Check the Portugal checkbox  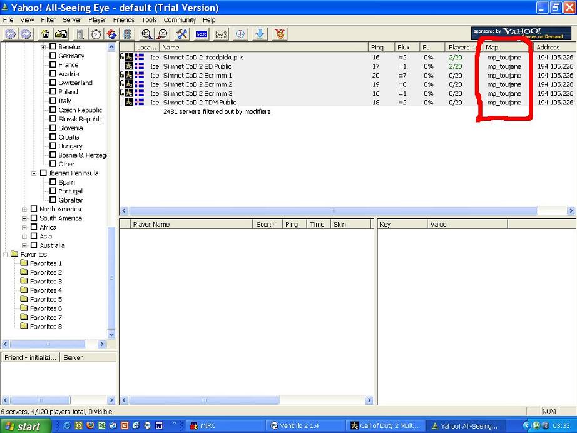(53, 191)
